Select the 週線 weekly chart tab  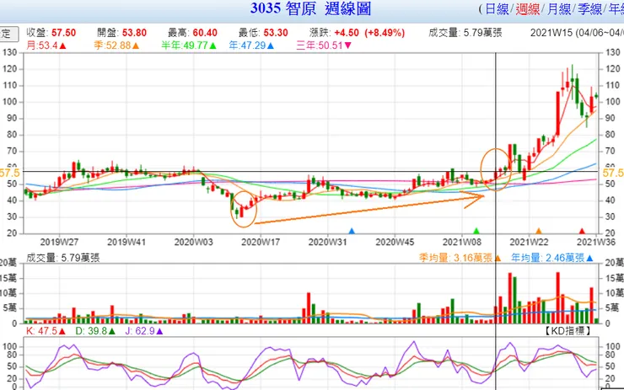click(x=527, y=8)
